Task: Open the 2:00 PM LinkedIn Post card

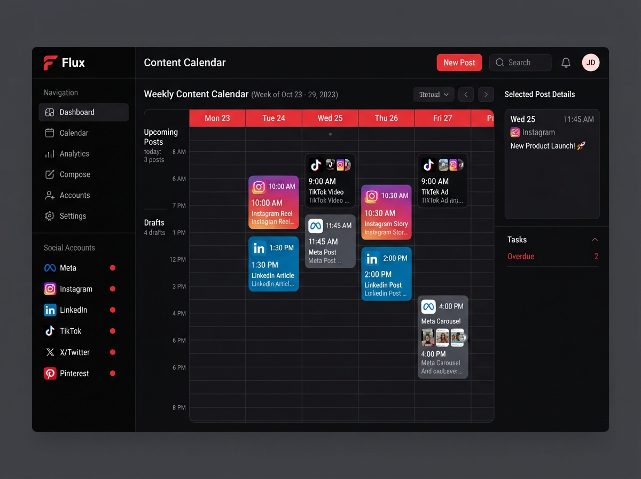Action: [x=386, y=274]
